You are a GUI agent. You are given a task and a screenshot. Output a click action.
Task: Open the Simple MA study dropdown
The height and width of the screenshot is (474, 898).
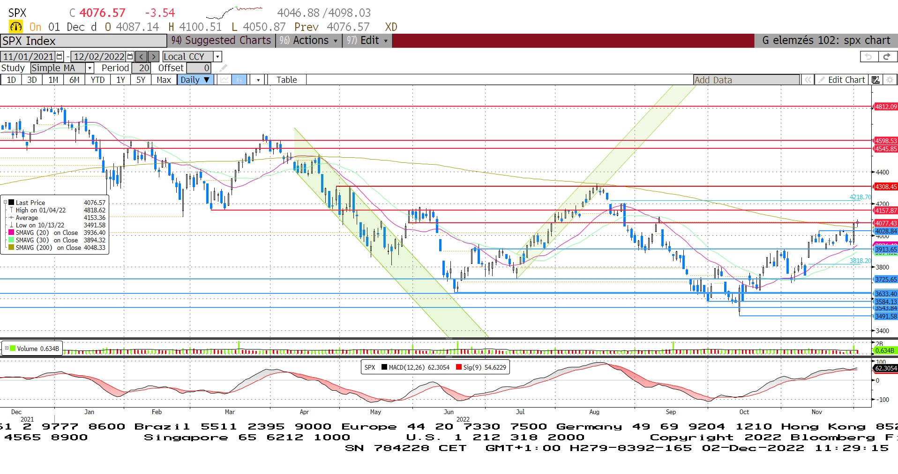click(90, 68)
